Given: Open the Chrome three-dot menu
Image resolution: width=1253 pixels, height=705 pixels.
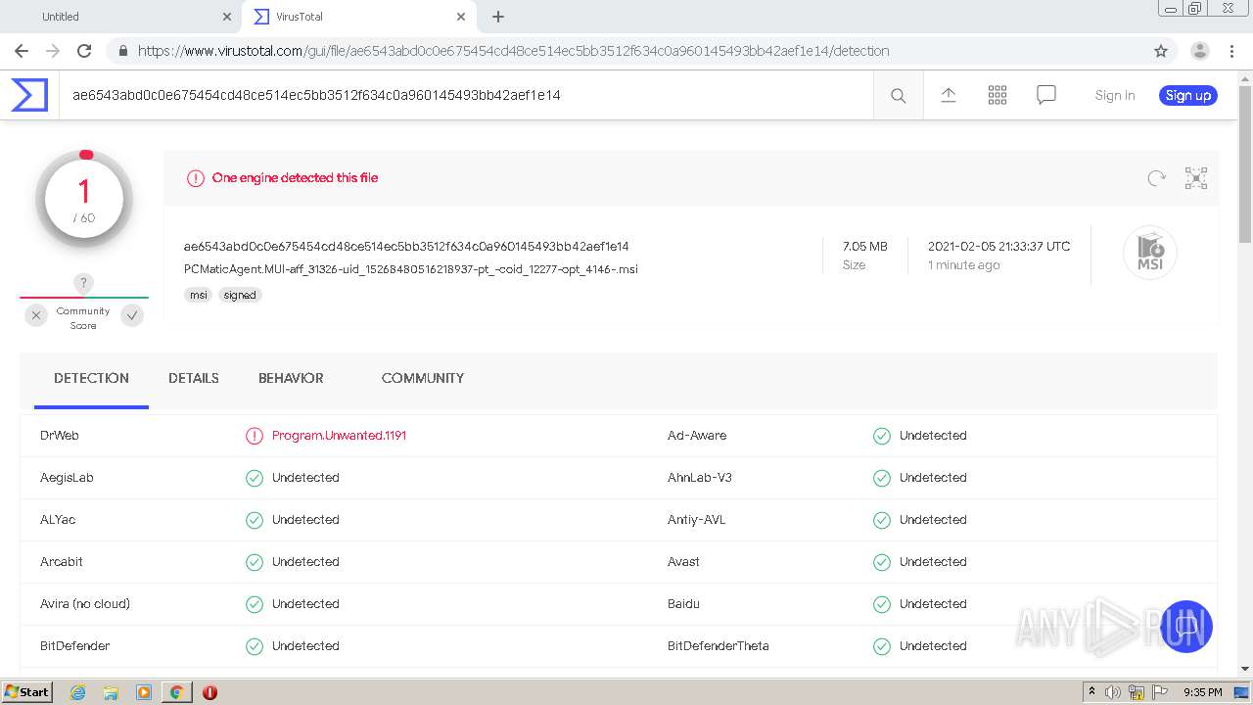Looking at the screenshot, I should click(1231, 51).
